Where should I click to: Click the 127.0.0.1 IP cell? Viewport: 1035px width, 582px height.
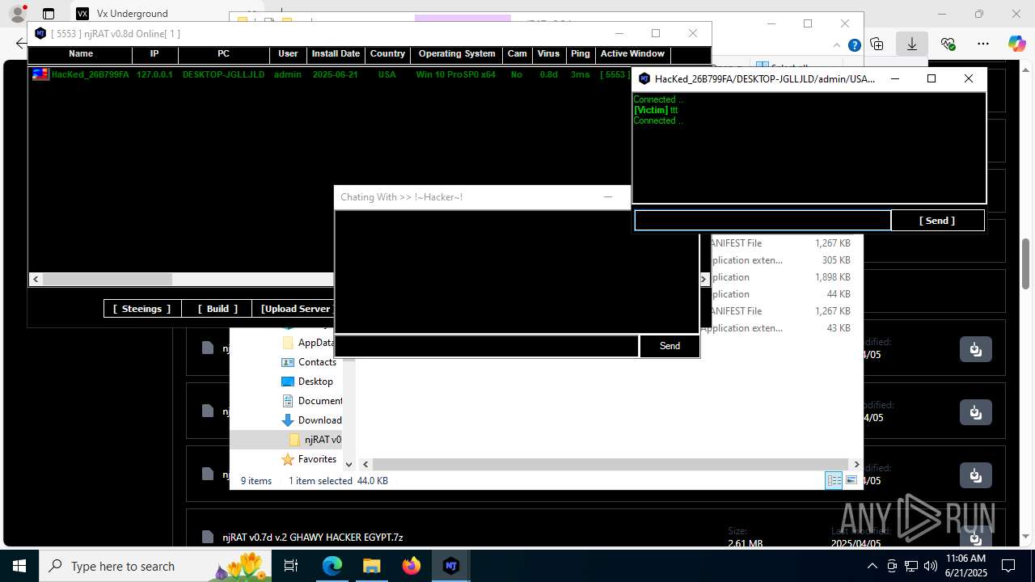pos(154,74)
